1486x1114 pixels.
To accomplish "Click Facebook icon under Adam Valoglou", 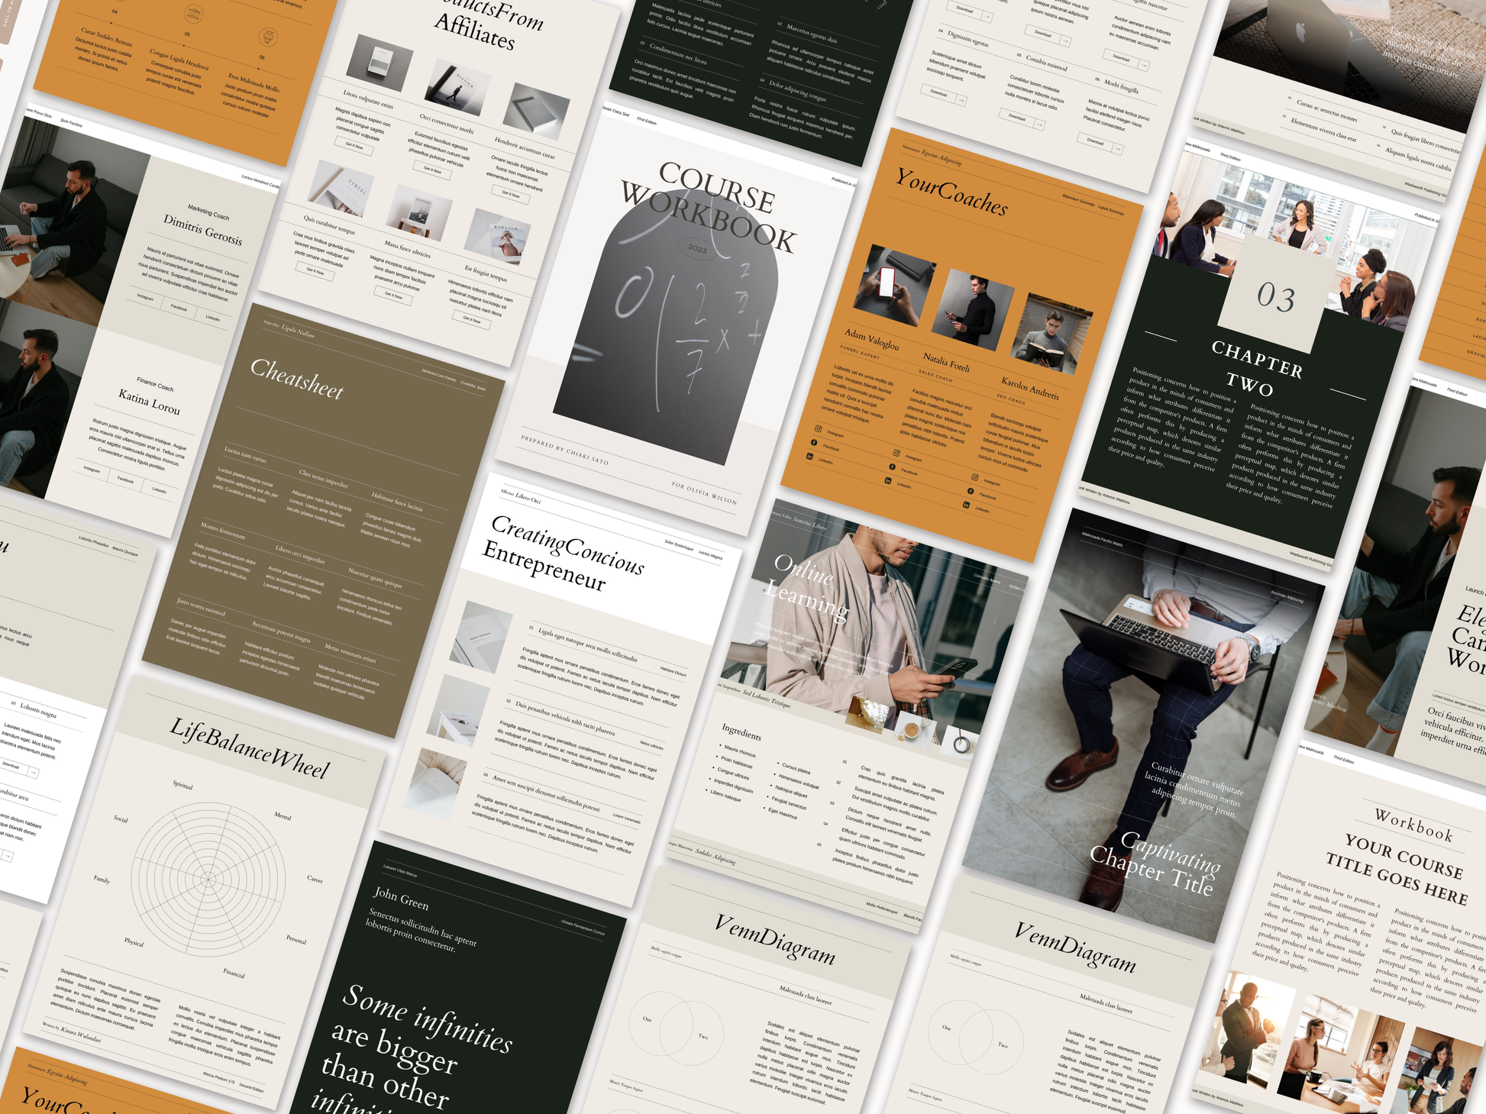I will 814,443.
